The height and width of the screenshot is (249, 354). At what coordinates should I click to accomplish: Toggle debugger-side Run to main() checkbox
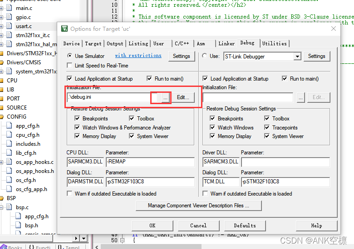point(285,78)
